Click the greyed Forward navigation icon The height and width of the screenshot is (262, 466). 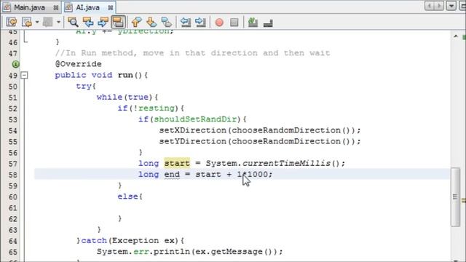tap(47, 23)
